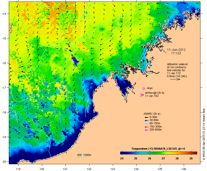Click the magenta Argo circle symbol

(144, 89)
